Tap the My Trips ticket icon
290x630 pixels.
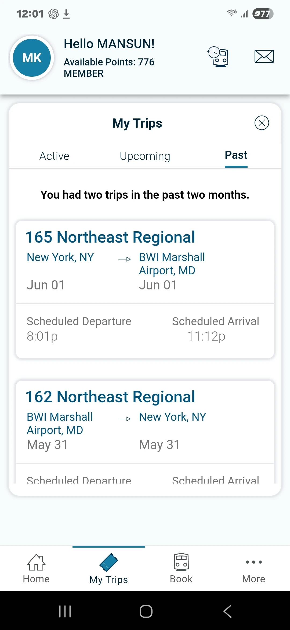tap(108, 563)
